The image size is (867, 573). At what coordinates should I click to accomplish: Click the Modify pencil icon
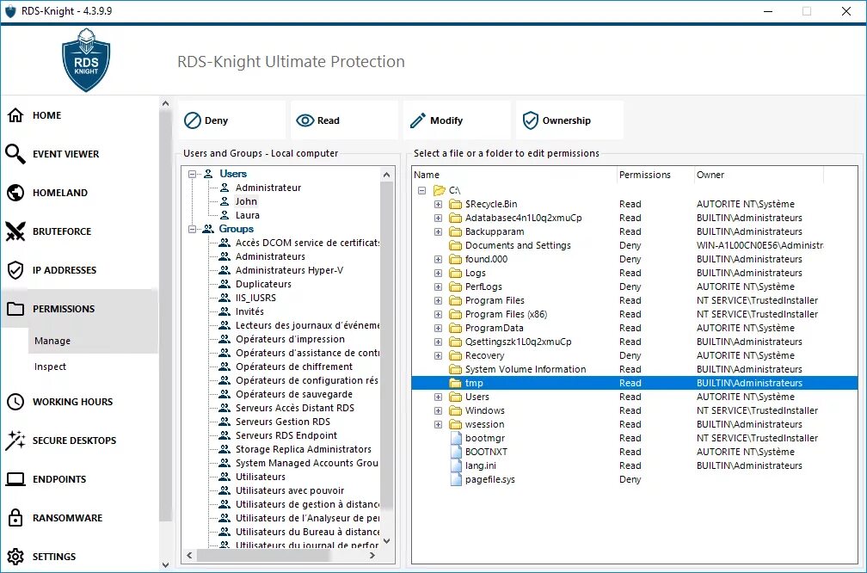(x=418, y=120)
